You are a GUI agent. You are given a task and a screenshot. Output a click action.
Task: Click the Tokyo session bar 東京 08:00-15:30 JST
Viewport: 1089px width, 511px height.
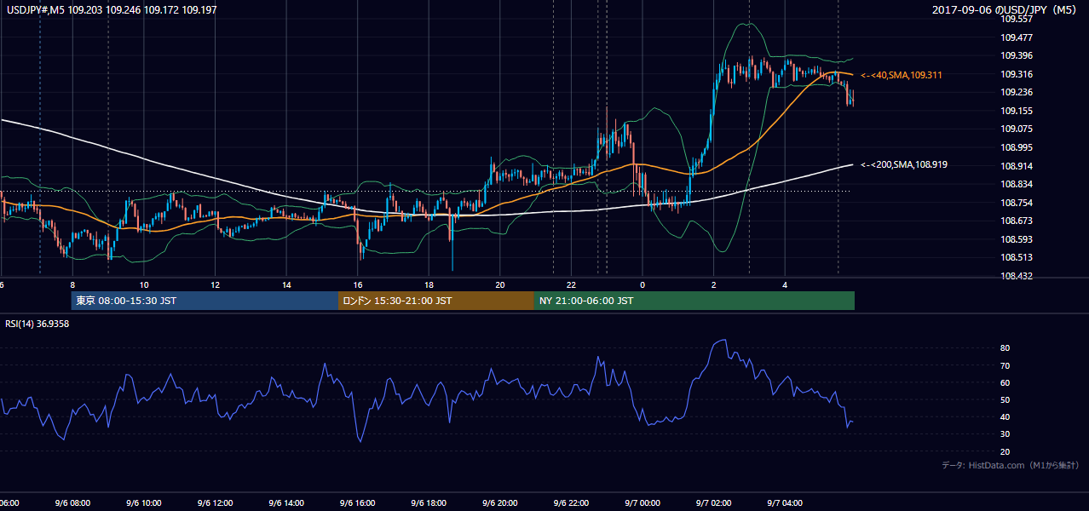point(205,301)
